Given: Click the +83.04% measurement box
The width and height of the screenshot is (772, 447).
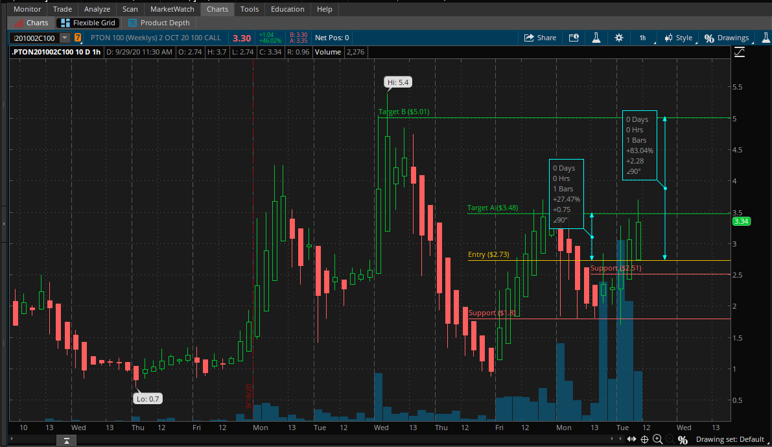Looking at the screenshot, I should [x=640, y=145].
